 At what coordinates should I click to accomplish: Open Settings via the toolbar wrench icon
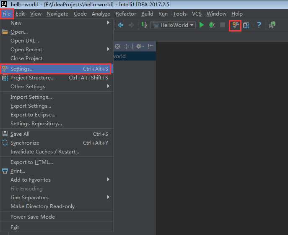click(x=235, y=25)
